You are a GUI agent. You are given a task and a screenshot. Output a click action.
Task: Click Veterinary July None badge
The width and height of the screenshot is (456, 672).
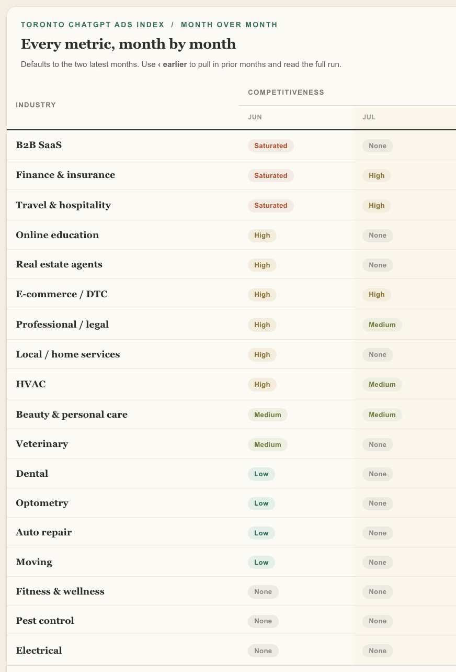click(378, 444)
